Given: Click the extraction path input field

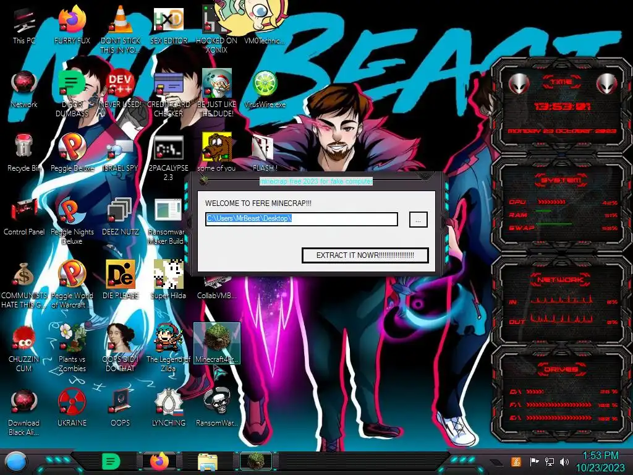Looking at the screenshot, I should [x=301, y=219].
